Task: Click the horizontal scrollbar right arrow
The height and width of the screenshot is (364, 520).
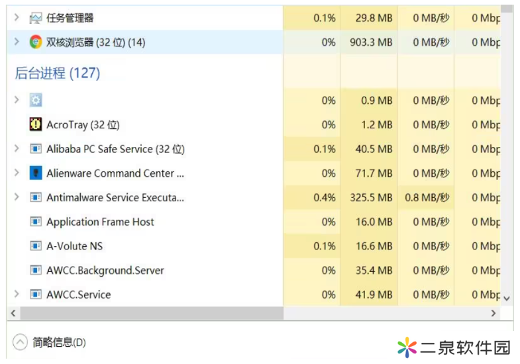Action: (x=493, y=313)
